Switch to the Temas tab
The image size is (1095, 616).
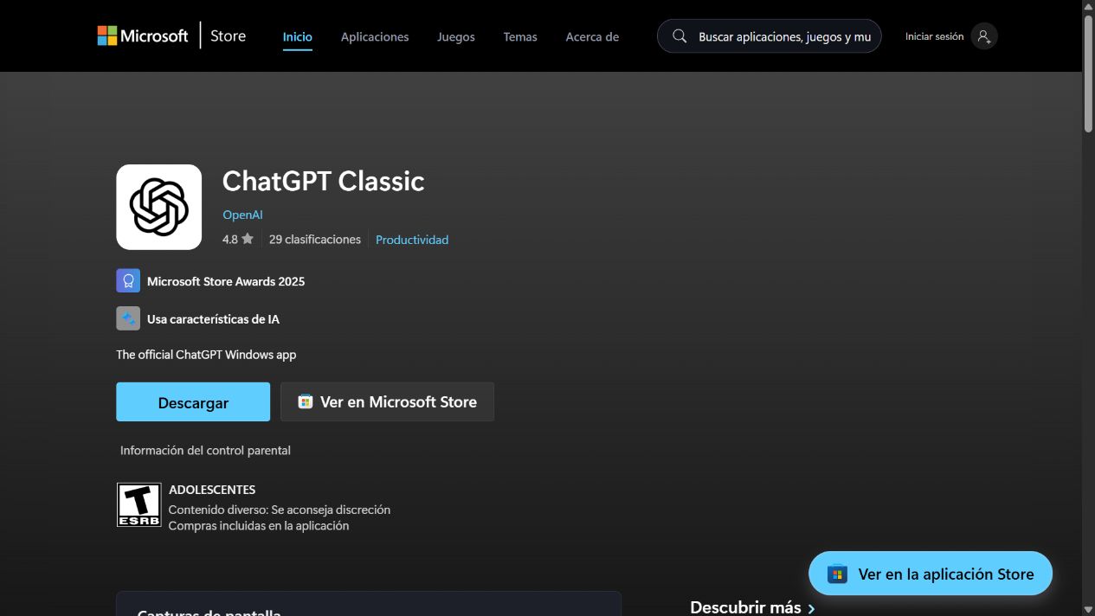pyautogui.click(x=520, y=36)
